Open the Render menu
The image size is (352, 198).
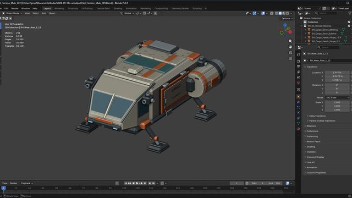(15, 9)
